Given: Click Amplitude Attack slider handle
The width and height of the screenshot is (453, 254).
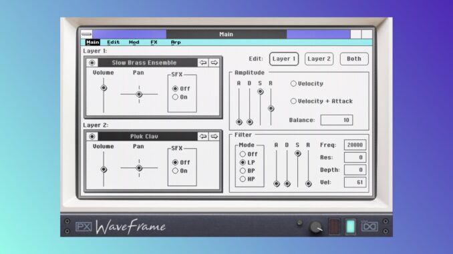Looking at the screenshot, I should [239, 122].
